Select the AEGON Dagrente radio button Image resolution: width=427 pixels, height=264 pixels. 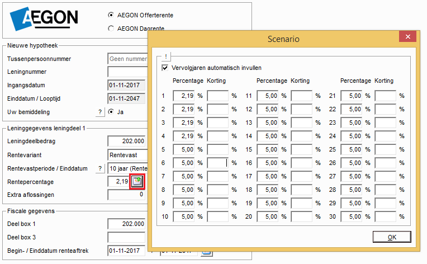click(111, 29)
